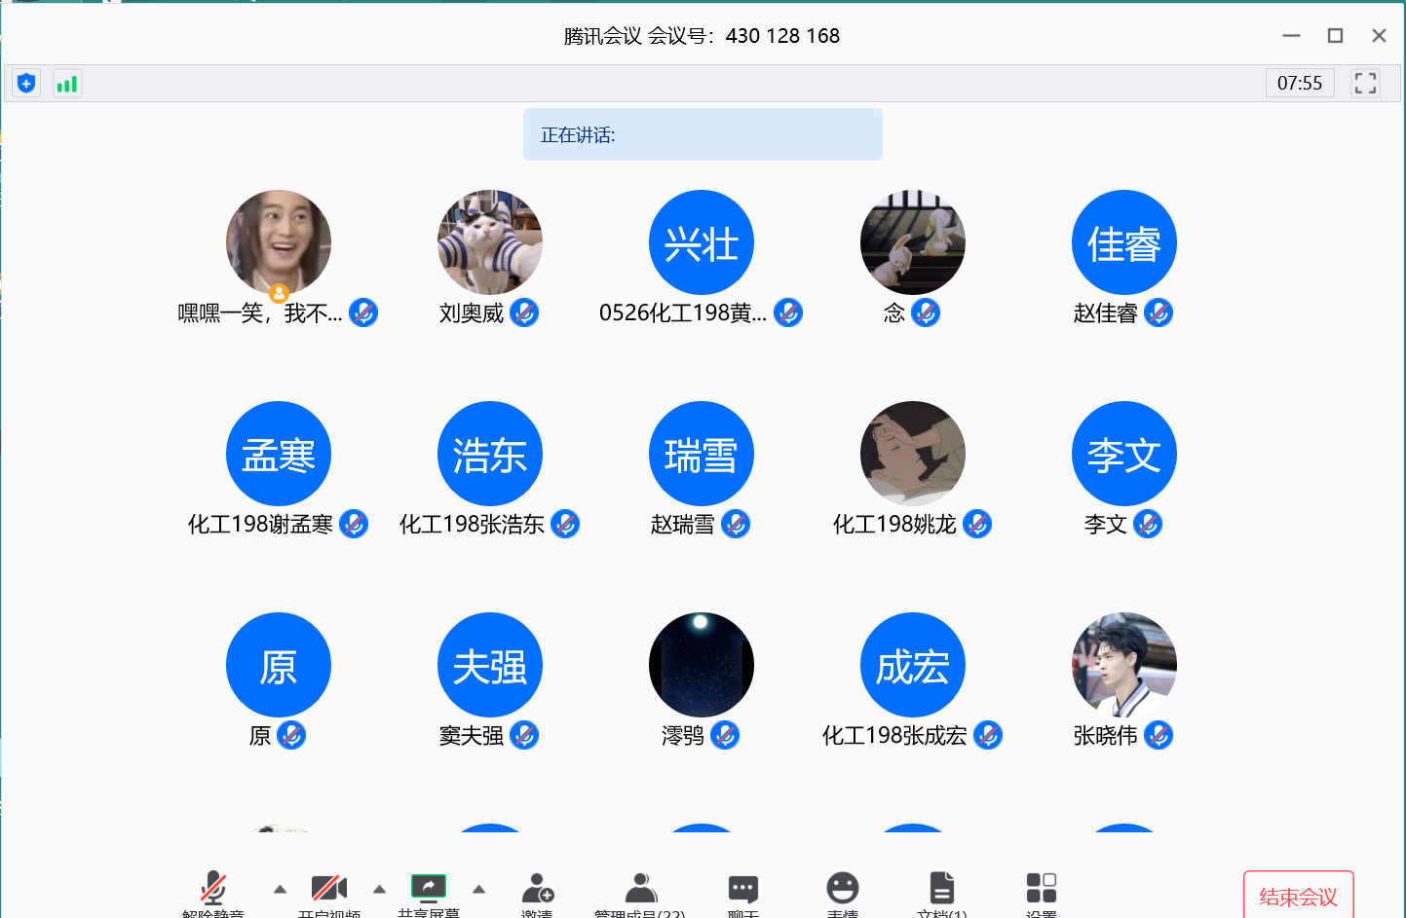Select the blue 瑞雪 avatar circle
Viewport: 1406px width, 918px height.
pyautogui.click(x=702, y=454)
